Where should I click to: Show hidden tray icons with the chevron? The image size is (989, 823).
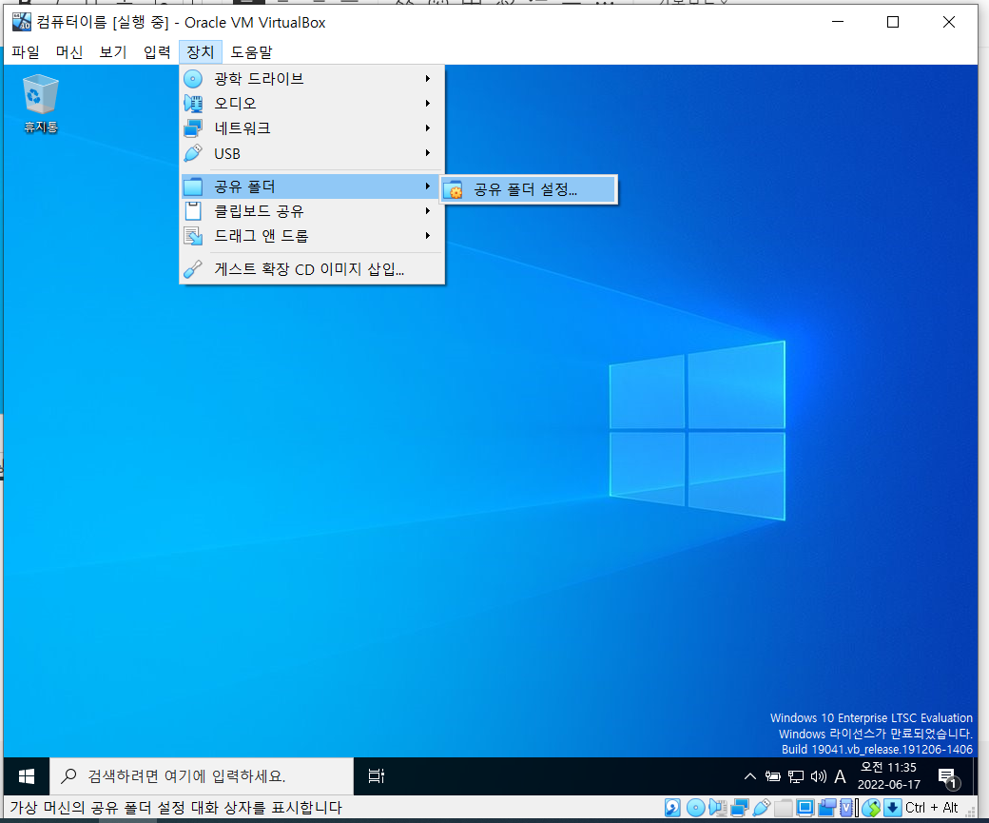click(750, 776)
